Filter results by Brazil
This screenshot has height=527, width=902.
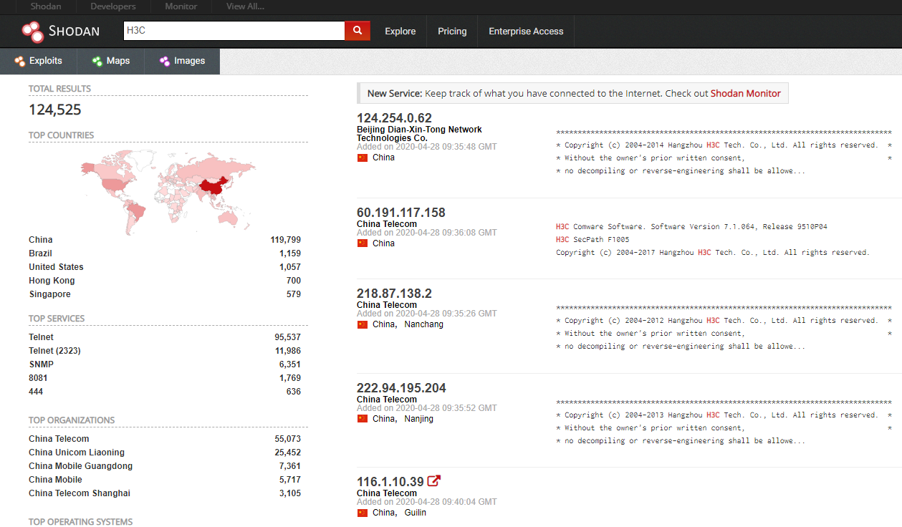(x=40, y=253)
